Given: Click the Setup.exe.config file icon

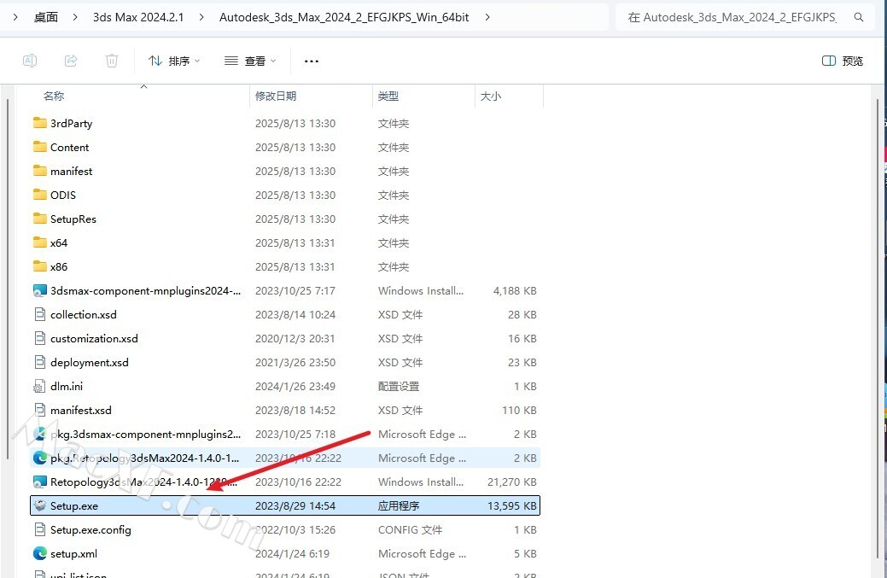Looking at the screenshot, I should (39, 529).
